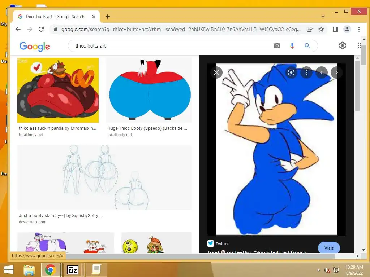The height and width of the screenshot is (277, 370).
Task: Open the Google apps grid
Action: click(359, 45)
